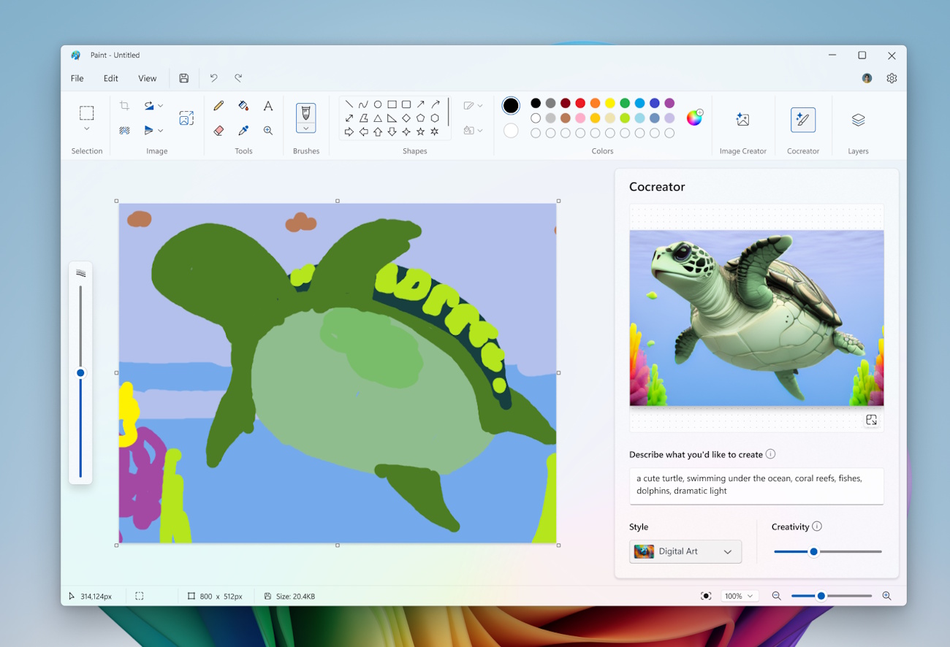Select the Eraser tool
This screenshot has width=950, height=647.
point(218,130)
